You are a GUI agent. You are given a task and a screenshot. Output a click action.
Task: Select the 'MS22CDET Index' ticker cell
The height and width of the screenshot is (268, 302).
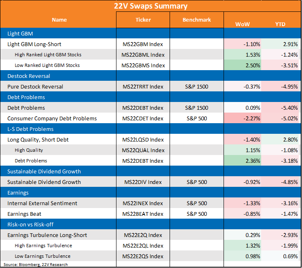pos(143,118)
